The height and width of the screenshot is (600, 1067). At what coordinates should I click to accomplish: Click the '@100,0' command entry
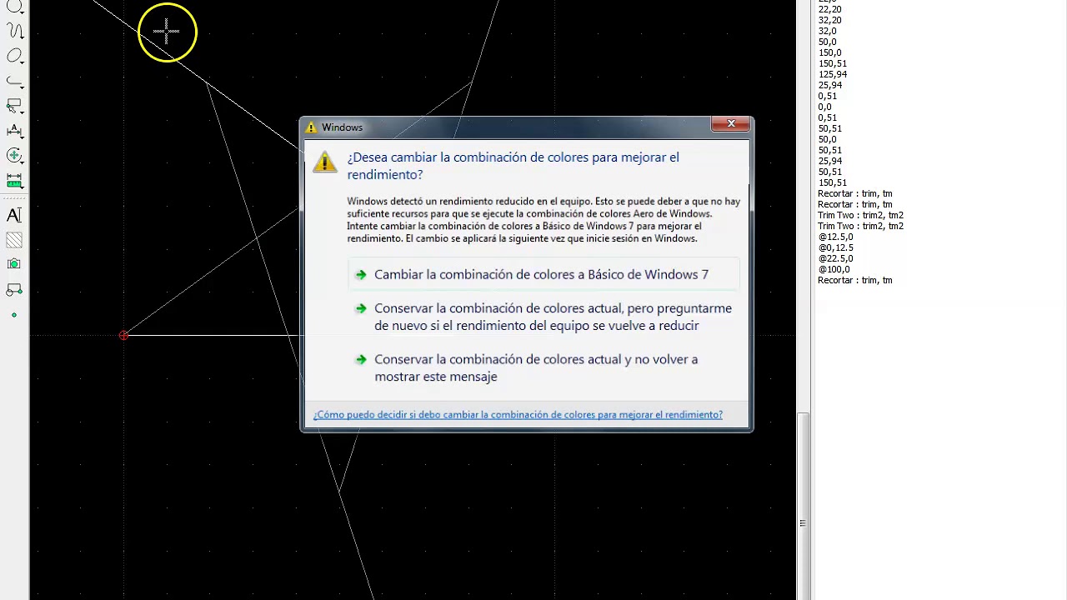pyautogui.click(x=834, y=269)
